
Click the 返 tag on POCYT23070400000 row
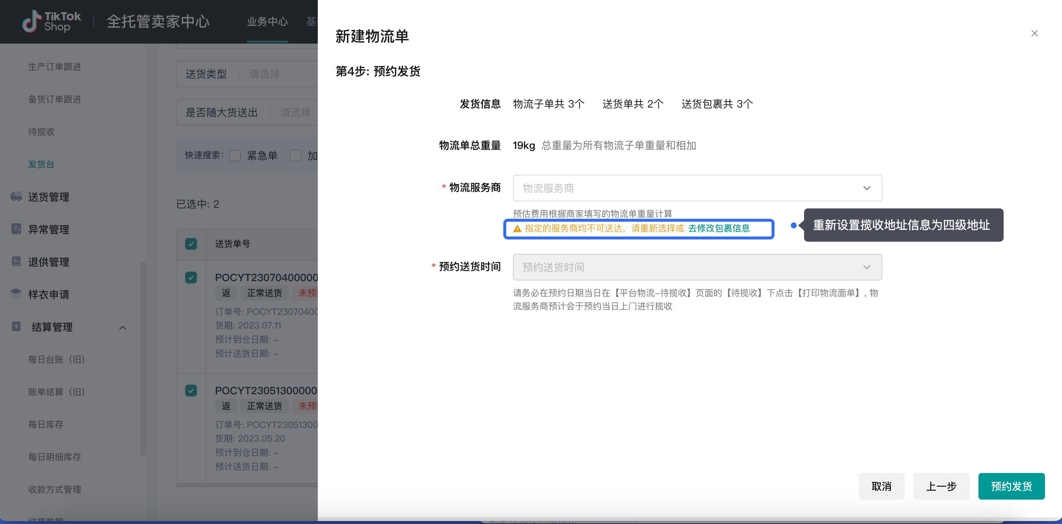point(226,293)
